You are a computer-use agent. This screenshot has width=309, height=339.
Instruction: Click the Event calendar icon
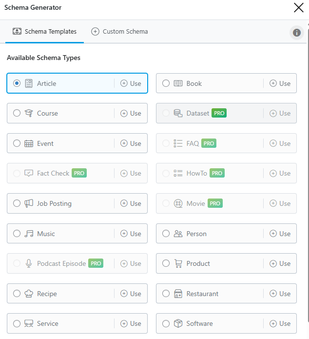click(x=29, y=143)
